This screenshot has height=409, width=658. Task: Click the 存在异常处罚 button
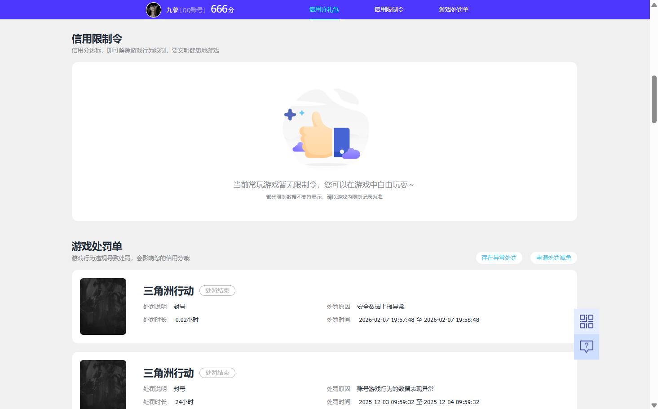tap(499, 258)
